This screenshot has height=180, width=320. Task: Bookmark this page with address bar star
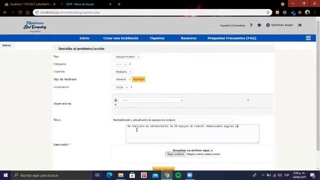pos(268,12)
